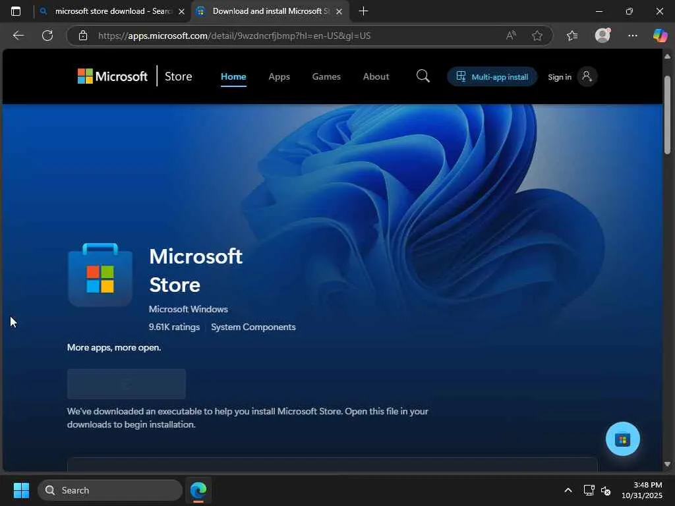The width and height of the screenshot is (675, 506).
Task: Jump to the 9.61K ratings link
Action: coord(174,327)
